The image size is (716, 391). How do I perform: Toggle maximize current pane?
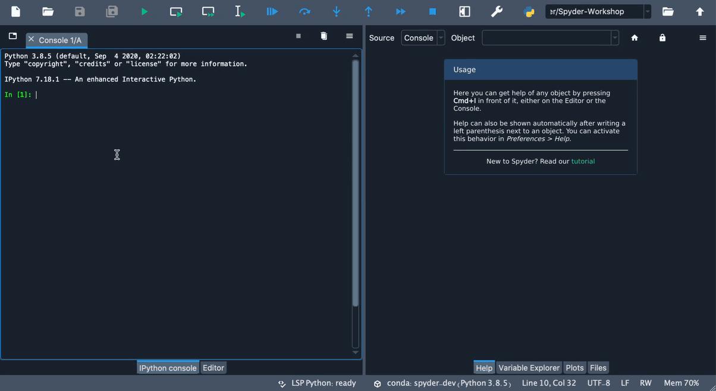[x=464, y=11]
